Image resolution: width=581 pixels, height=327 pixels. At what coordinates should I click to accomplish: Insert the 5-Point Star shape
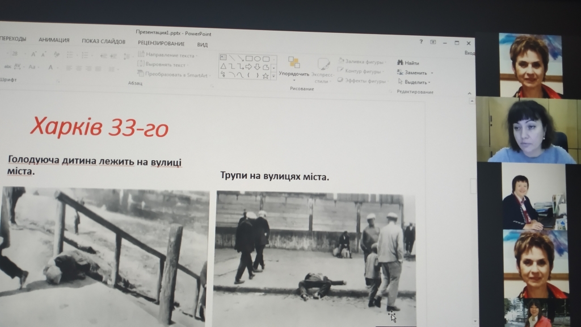pyautogui.click(x=266, y=76)
